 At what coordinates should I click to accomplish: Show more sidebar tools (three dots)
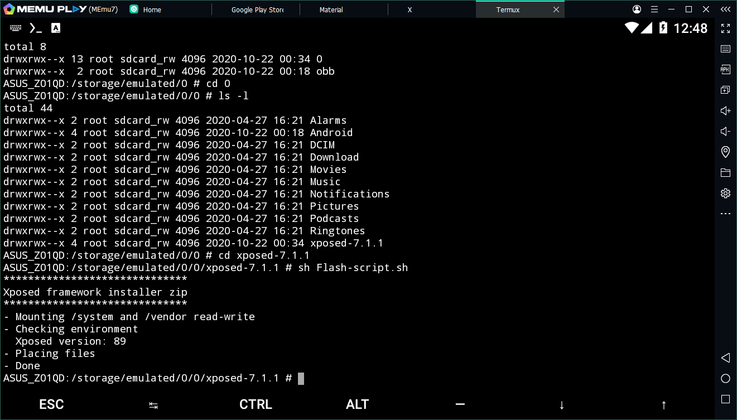[x=725, y=214]
